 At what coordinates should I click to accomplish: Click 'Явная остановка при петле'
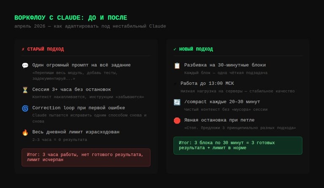click(219, 120)
